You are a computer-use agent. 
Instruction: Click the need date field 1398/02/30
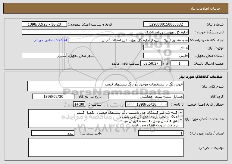(x=53, y=97)
